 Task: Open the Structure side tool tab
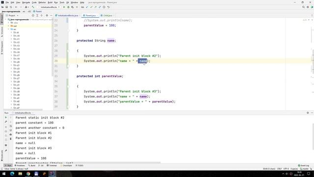2,31
